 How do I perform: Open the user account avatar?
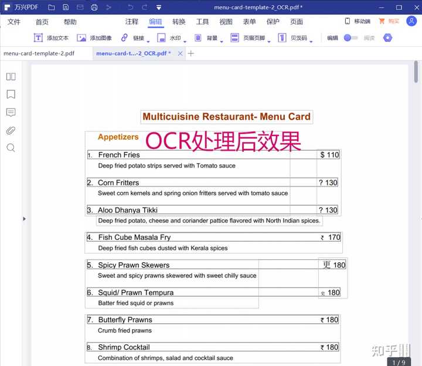coord(411,21)
